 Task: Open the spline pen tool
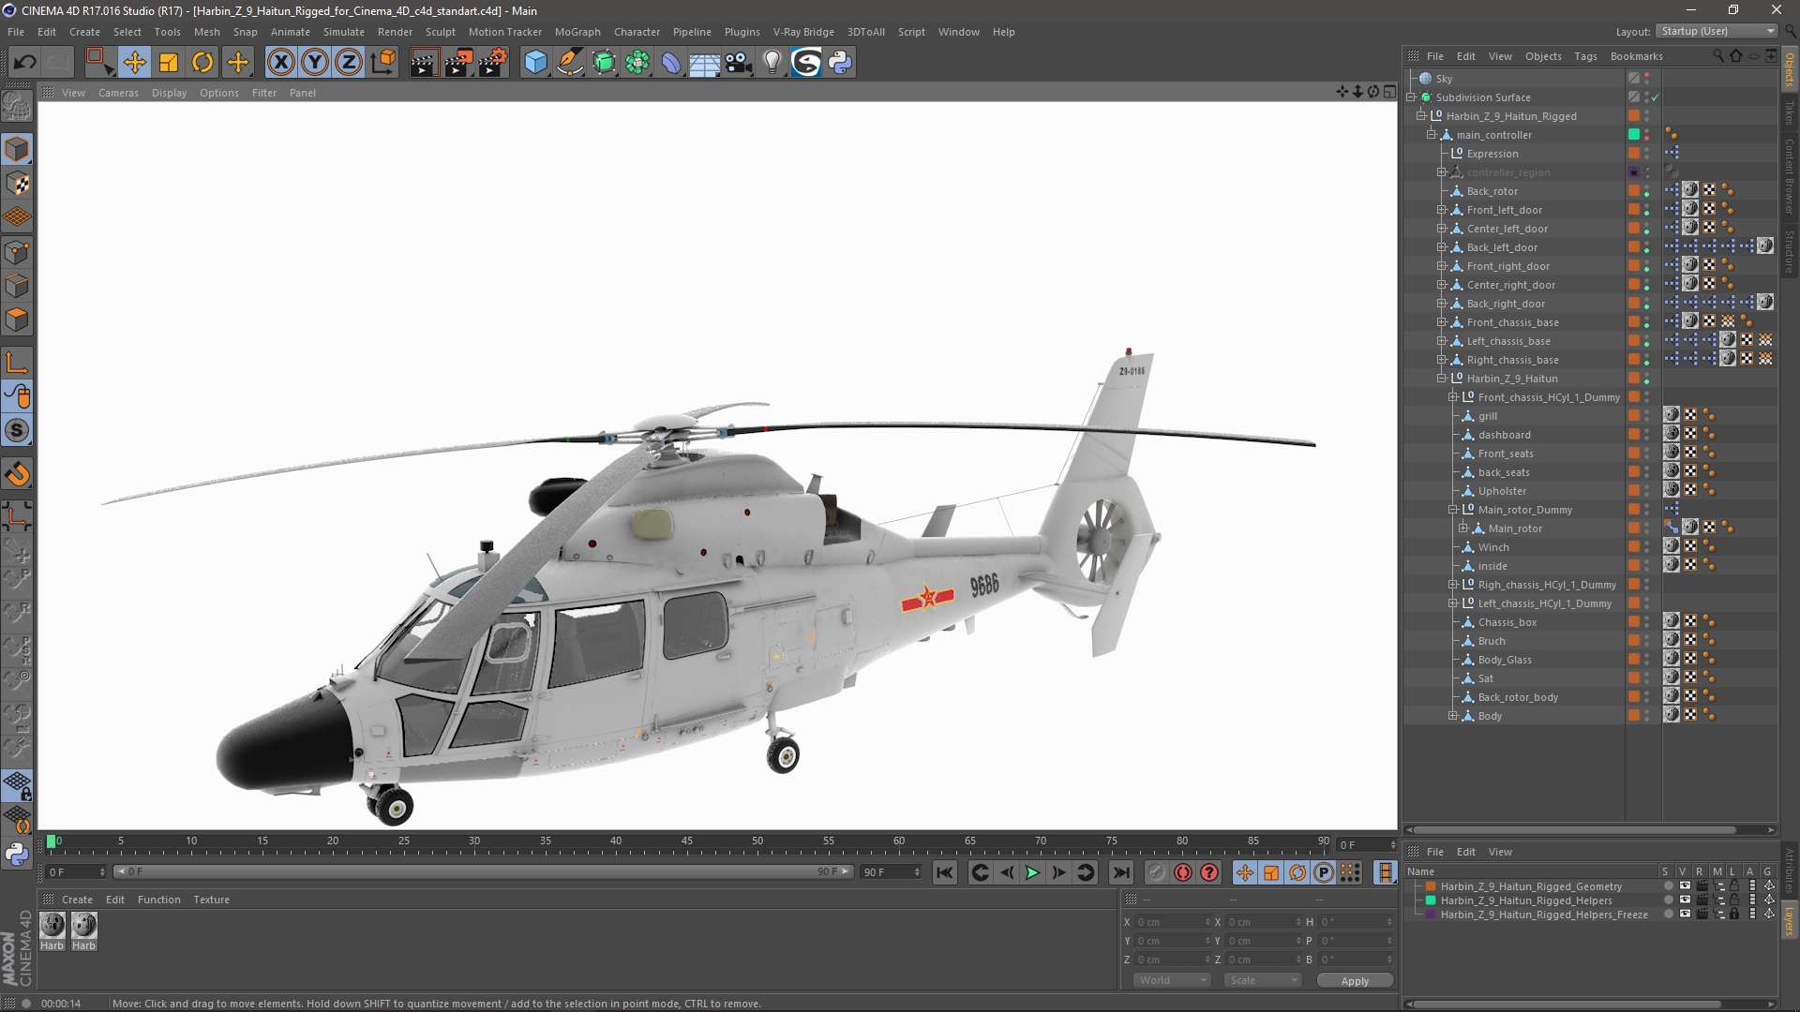coord(570,63)
